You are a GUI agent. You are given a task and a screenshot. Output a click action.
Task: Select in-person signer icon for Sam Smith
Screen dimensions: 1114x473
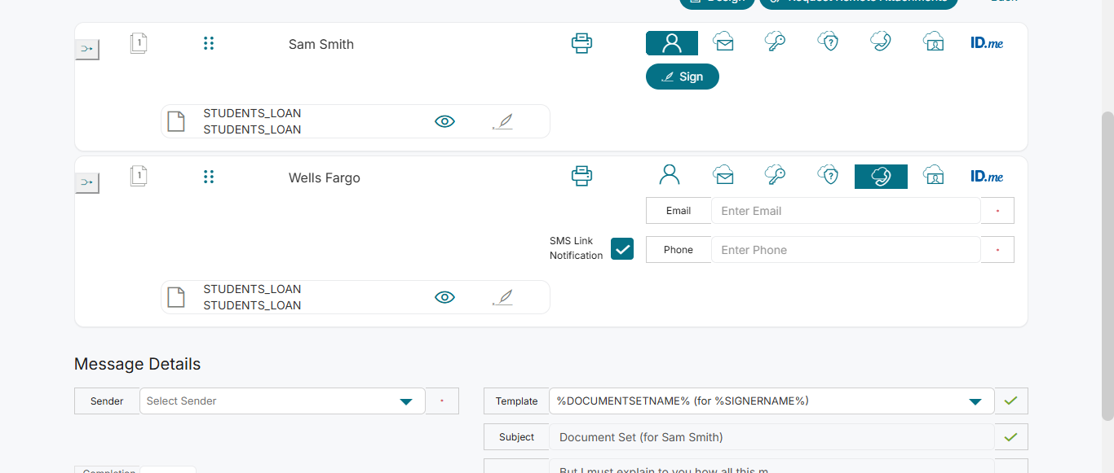point(672,43)
